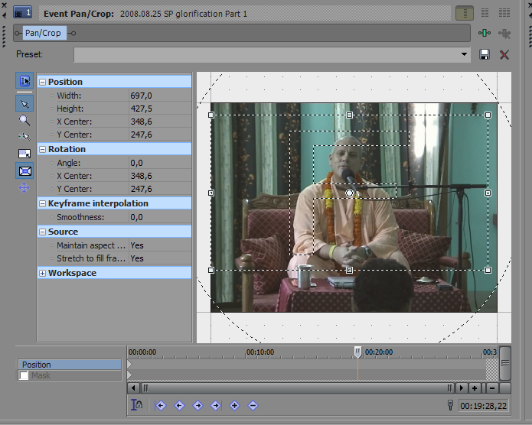Toggle Lock Aspect Ratio tool

pos(24,154)
